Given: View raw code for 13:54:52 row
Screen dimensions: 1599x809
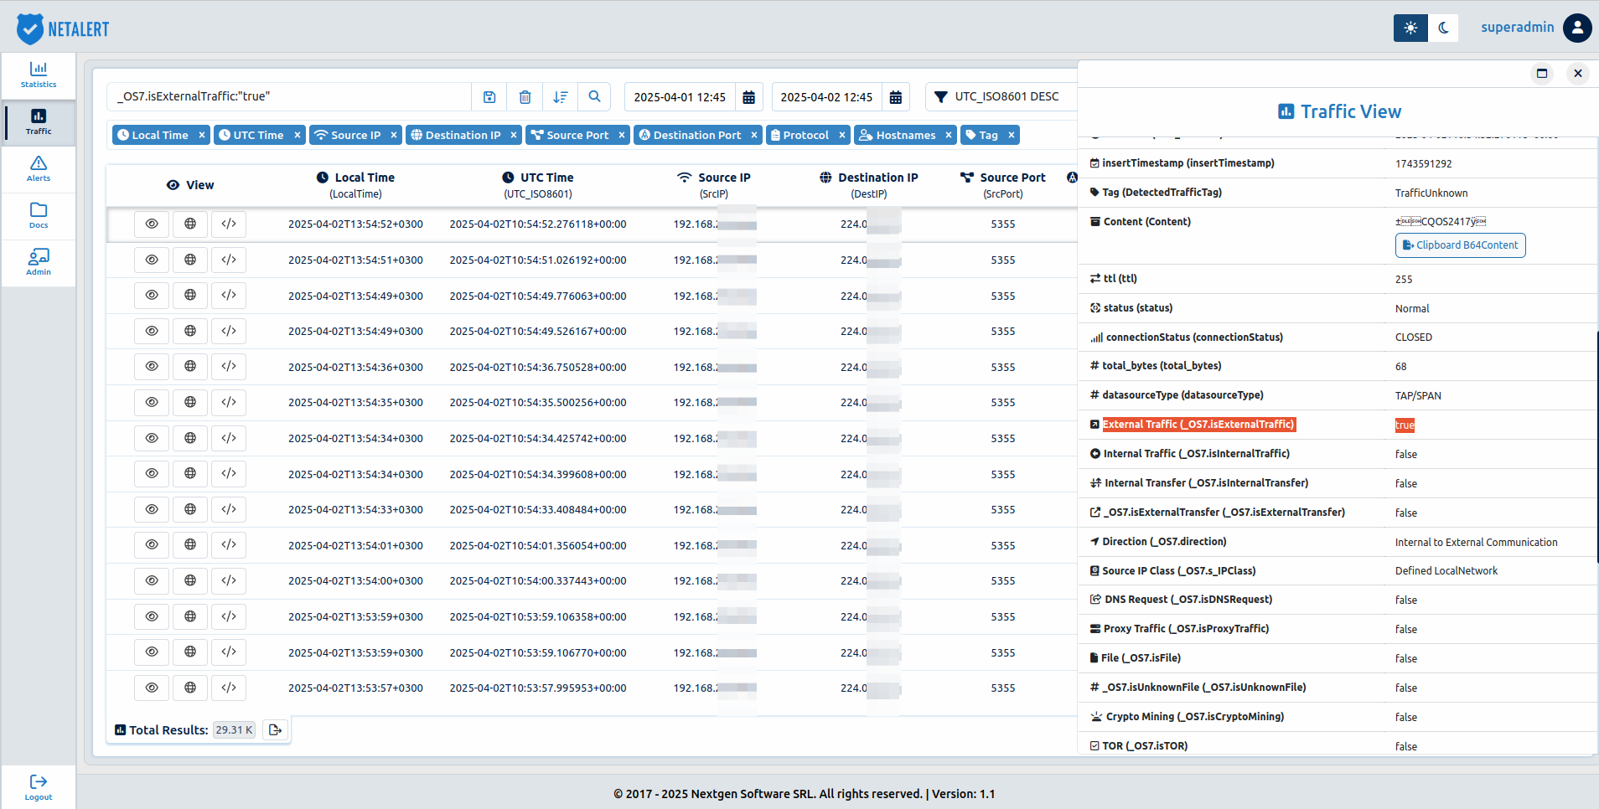Looking at the screenshot, I should click(229, 224).
